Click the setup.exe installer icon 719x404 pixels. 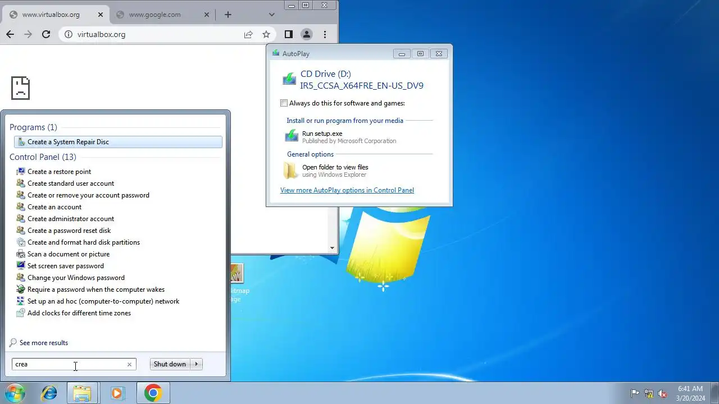tap(292, 136)
